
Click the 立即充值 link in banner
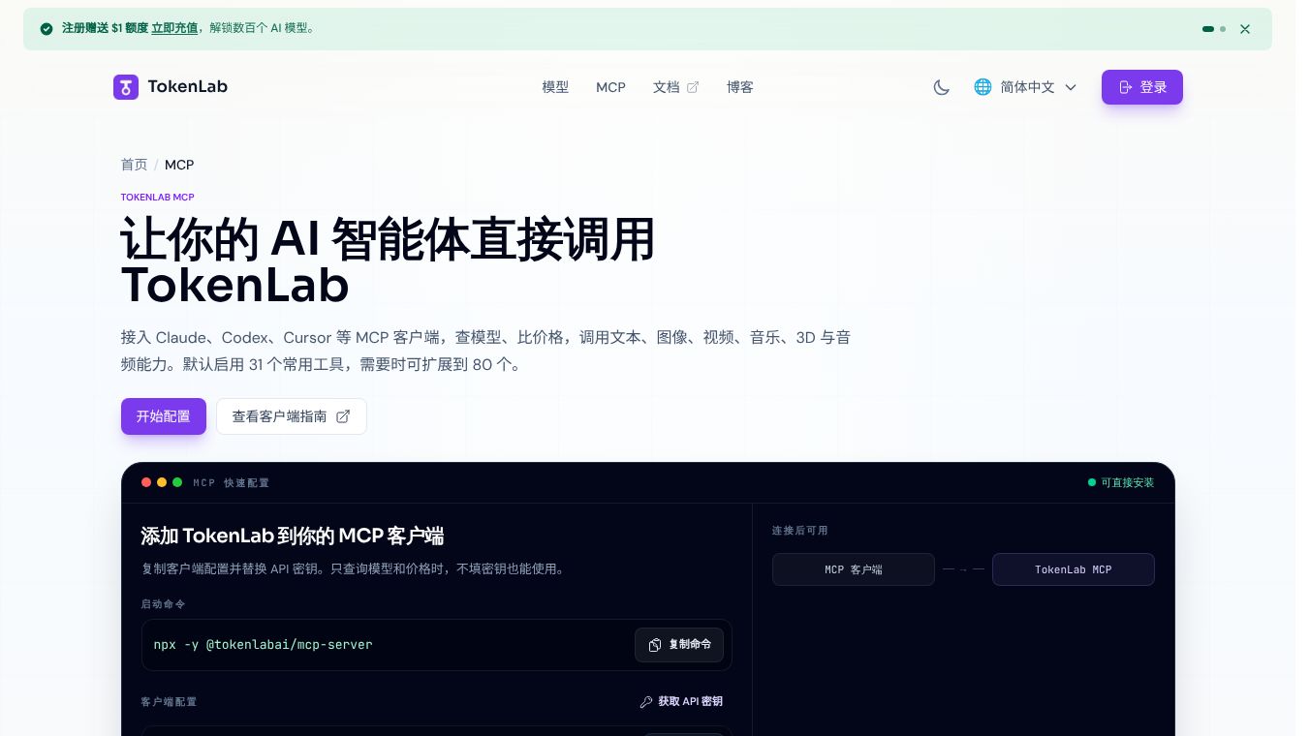point(174,28)
